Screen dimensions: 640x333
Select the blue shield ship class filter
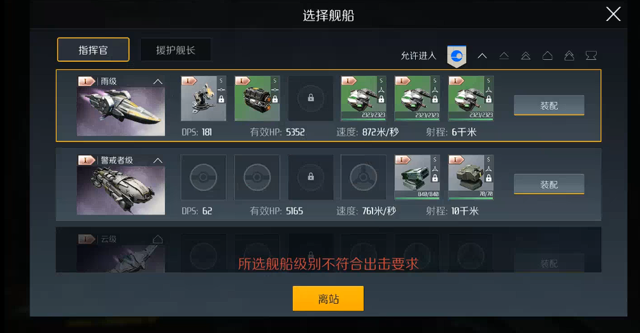tap(457, 56)
